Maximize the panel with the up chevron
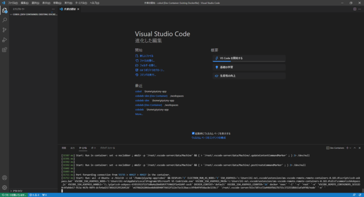The height and width of the screenshot is (197, 364). click(355, 148)
